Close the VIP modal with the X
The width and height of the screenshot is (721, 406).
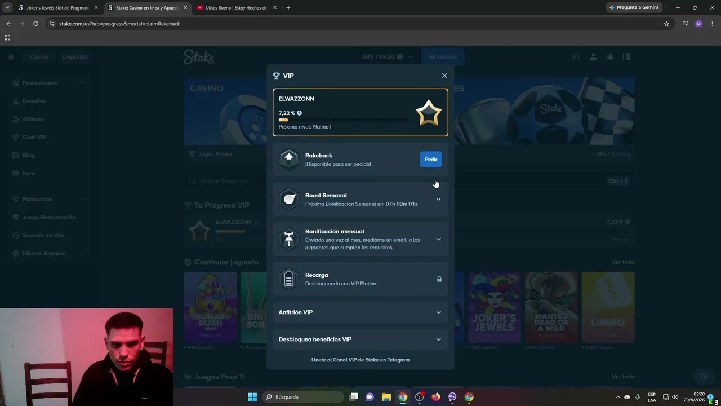(444, 76)
